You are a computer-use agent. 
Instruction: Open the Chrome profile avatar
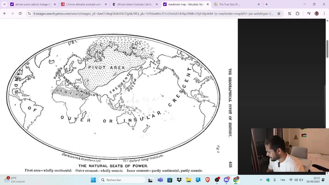tap(316, 14)
